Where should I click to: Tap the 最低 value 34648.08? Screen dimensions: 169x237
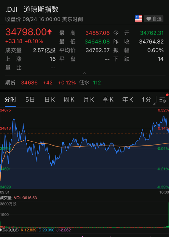click(97, 42)
